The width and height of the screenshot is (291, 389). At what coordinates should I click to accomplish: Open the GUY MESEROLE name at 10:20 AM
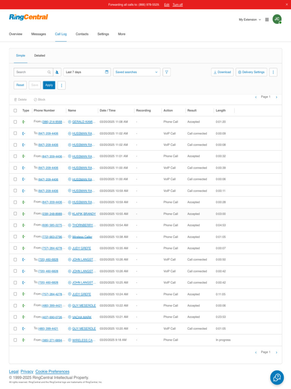coord(84,329)
